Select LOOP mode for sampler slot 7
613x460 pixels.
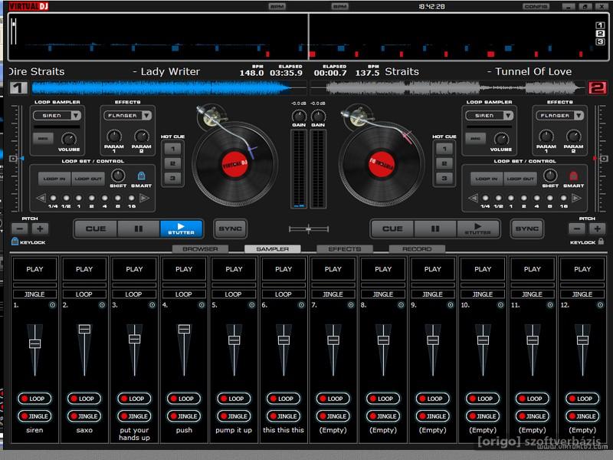tap(333, 399)
